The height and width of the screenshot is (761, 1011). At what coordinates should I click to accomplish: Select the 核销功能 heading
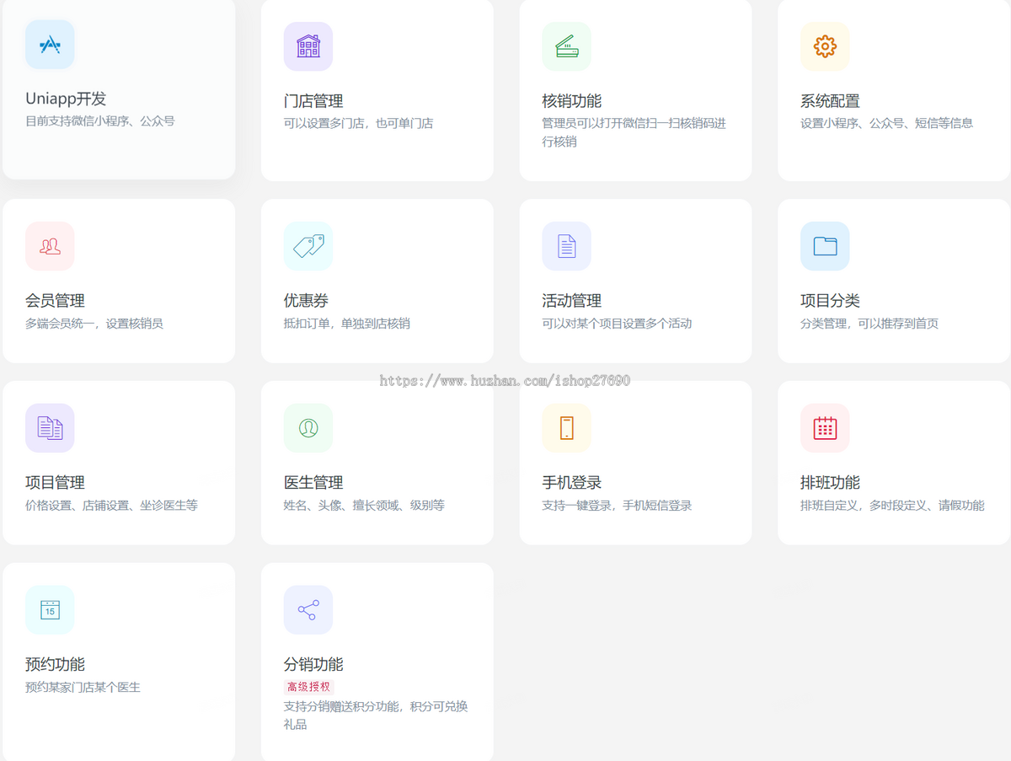click(x=571, y=101)
